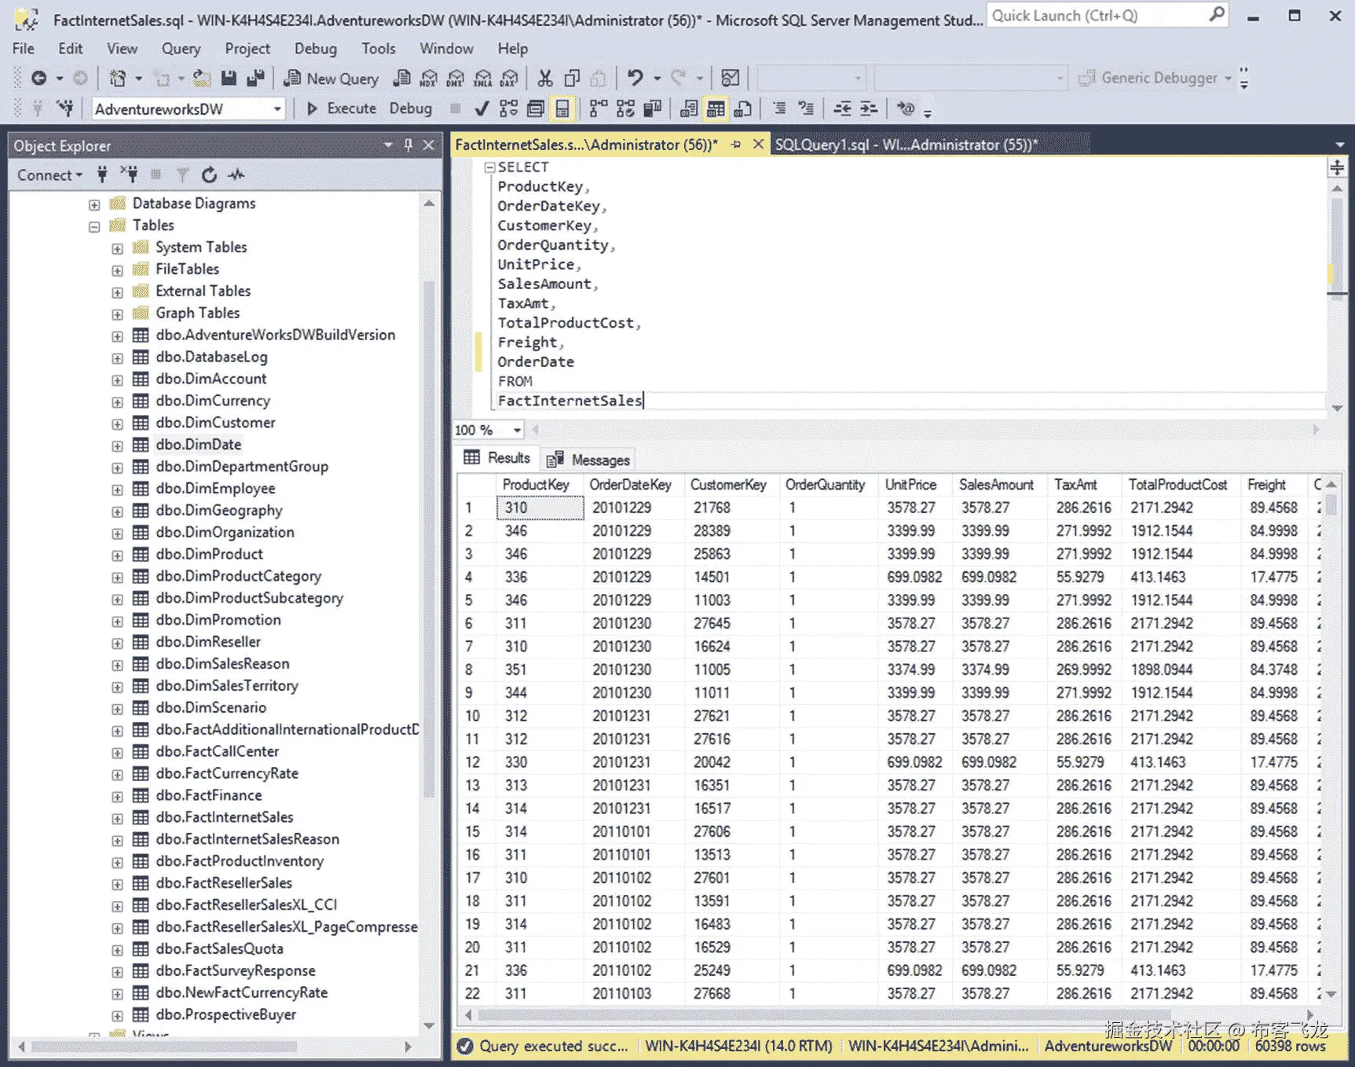Create a New Query
This screenshot has width=1355, height=1067.
point(330,78)
